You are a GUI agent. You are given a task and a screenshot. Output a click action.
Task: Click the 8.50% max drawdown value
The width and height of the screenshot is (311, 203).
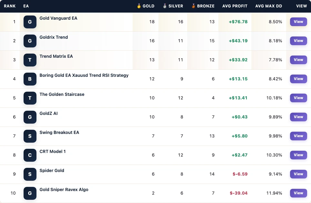pos(275,22)
